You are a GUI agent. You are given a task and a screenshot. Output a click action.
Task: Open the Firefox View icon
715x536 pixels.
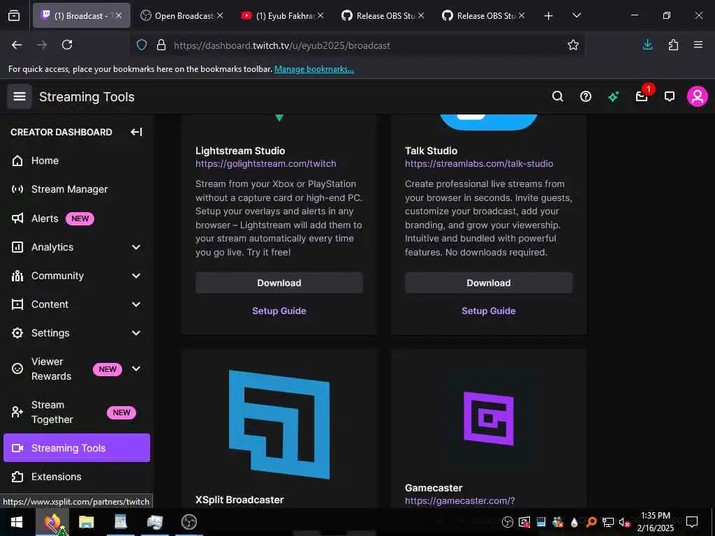[x=14, y=15]
